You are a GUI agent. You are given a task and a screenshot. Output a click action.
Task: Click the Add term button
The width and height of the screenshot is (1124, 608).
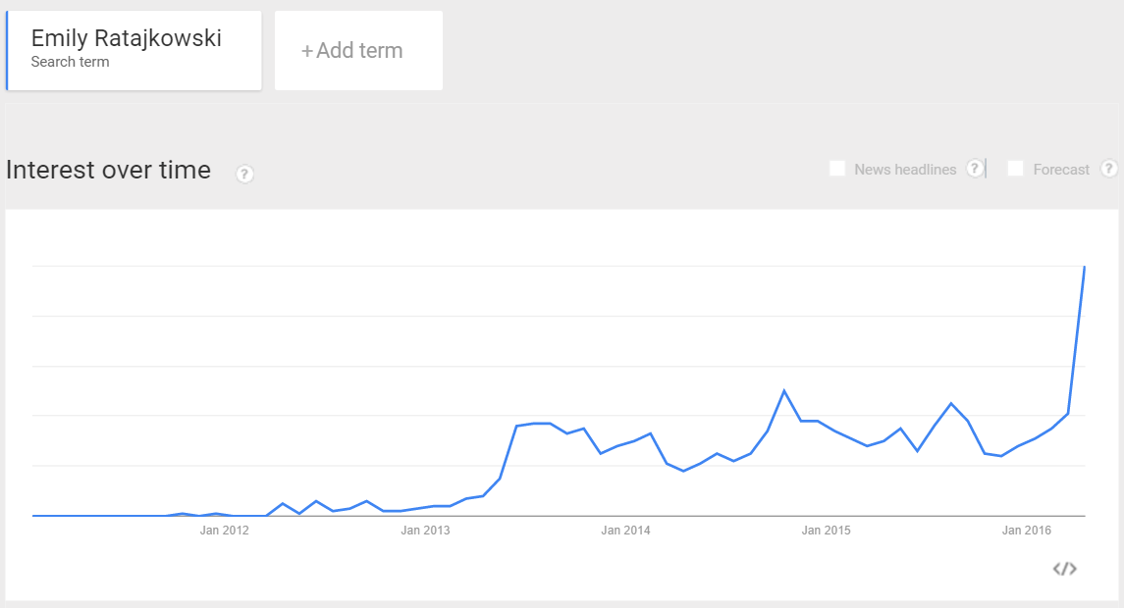358,50
